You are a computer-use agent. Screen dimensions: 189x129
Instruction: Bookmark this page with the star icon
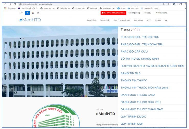pyautogui.click(x=168, y=4)
